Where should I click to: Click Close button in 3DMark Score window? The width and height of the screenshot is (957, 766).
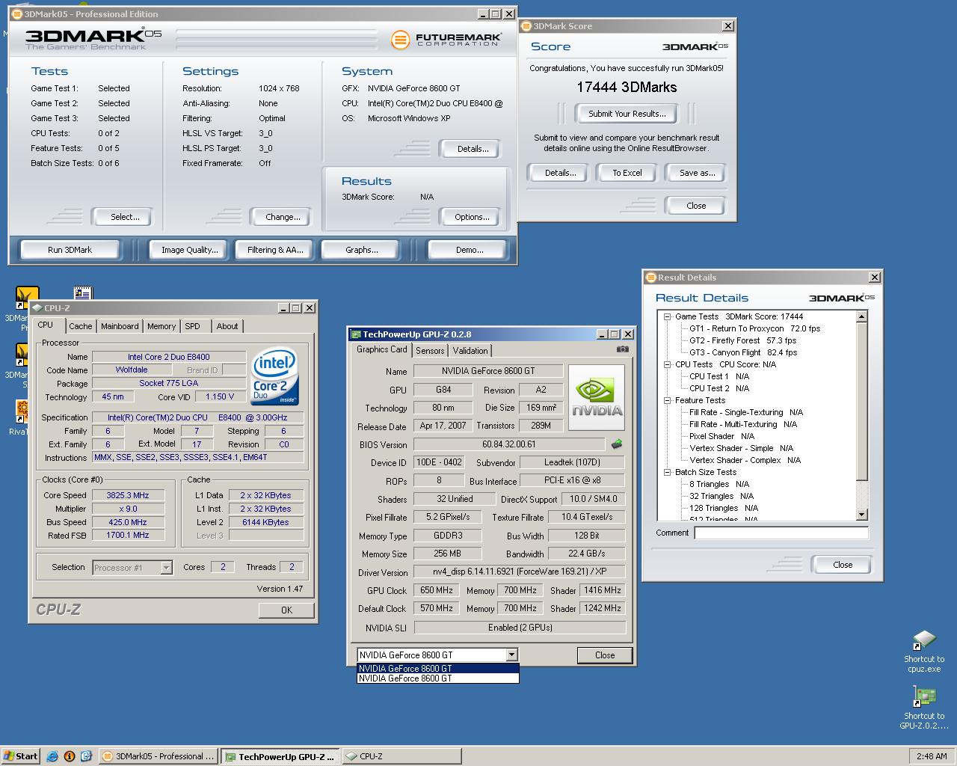click(x=696, y=206)
